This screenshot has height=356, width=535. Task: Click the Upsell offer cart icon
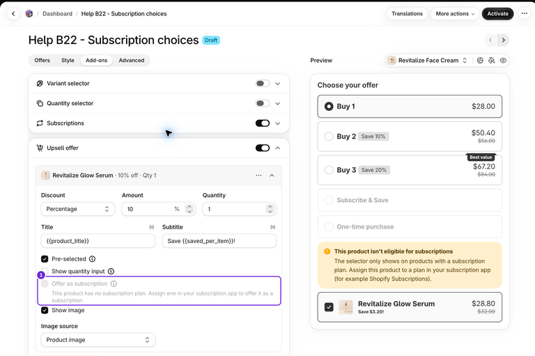point(40,148)
